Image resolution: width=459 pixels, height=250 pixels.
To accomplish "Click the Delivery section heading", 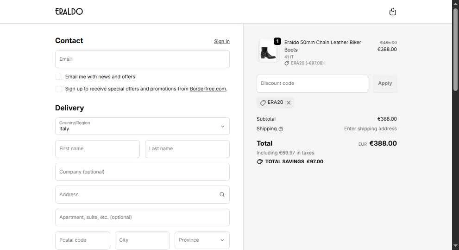I will pos(69,108).
